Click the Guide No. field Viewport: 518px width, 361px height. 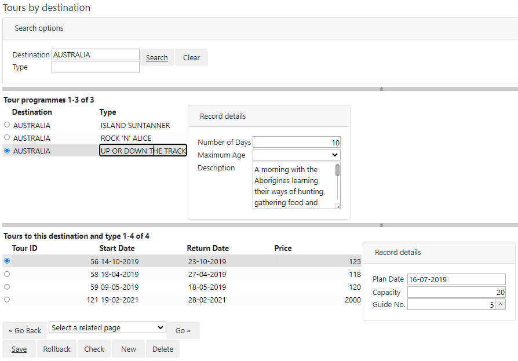point(451,305)
